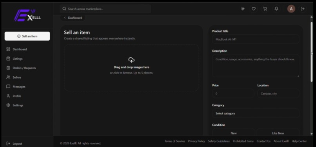Click the scrollbar up arrow
This screenshot has width=316, height=147.
coord(312,17)
